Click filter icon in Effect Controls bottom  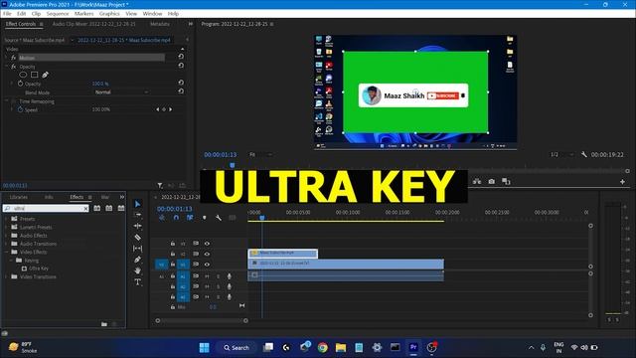(160, 186)
